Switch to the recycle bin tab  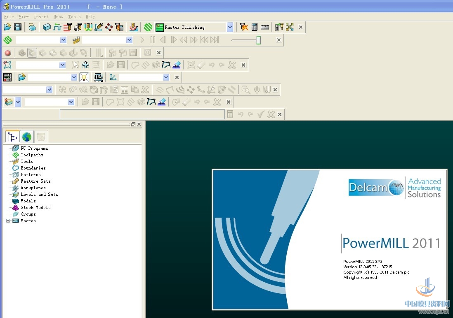41,137
